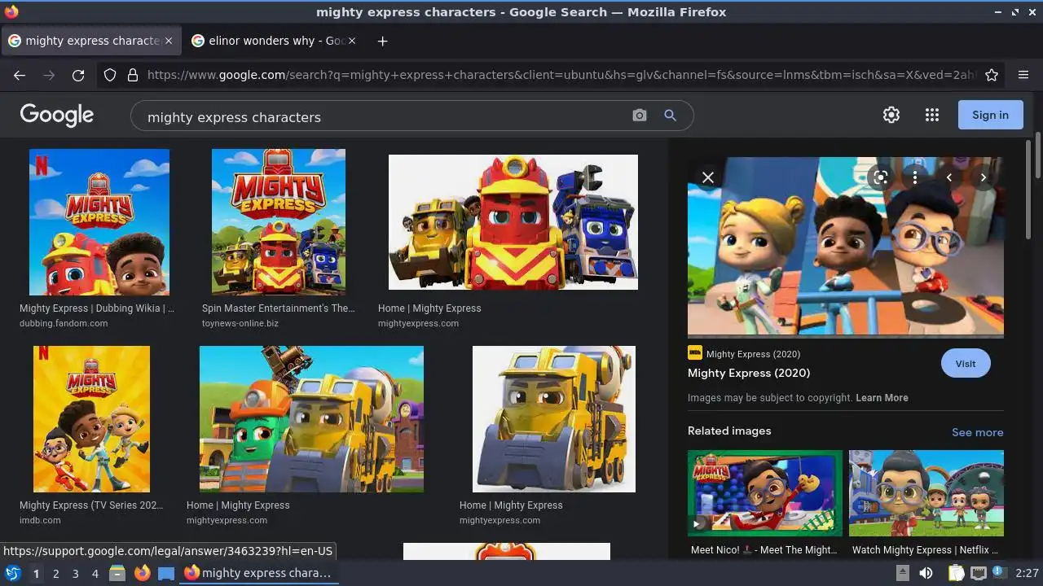Open the tracking protection shield icon
The image size is (1043, 586).
[110, 75]
